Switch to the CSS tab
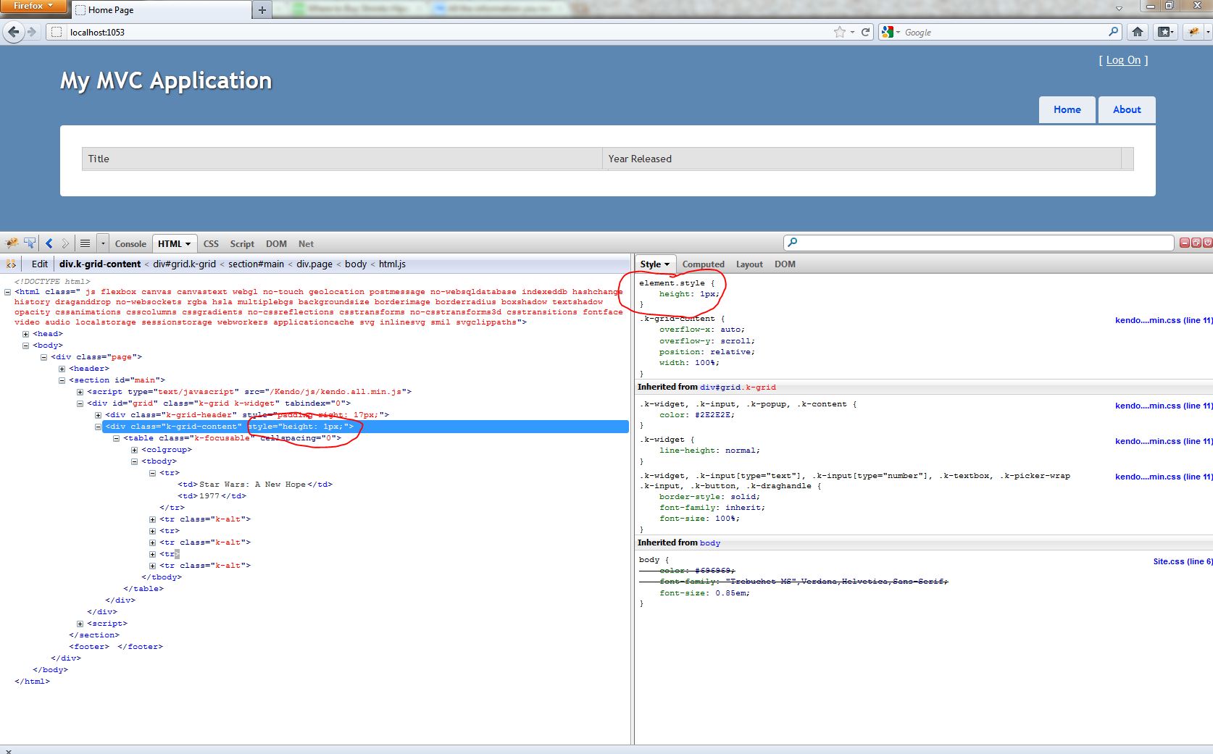This screenshot has width=1213, height=754. tap(211, 244)
